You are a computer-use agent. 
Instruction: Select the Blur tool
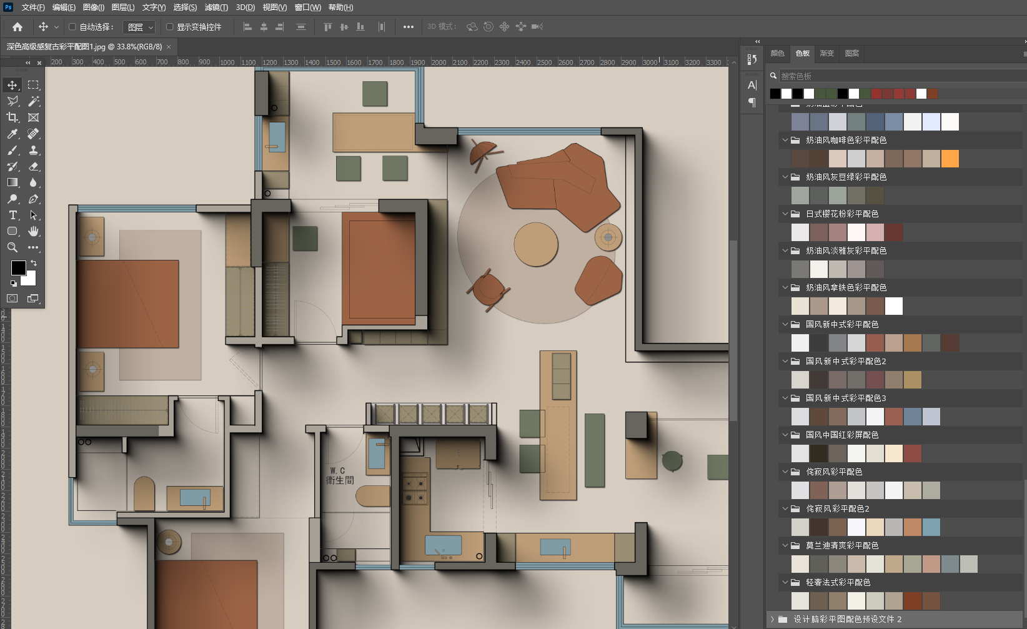34,182
